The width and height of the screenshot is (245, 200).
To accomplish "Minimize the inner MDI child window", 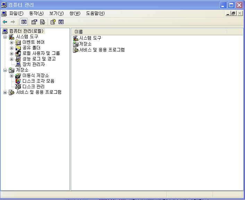I will (228, 14).
